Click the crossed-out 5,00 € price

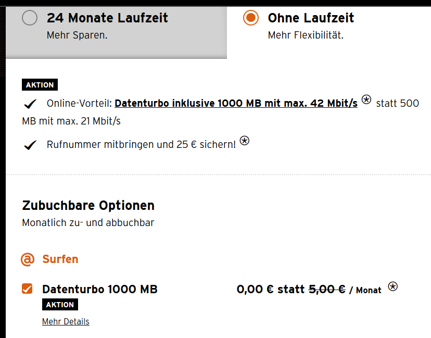327,289
